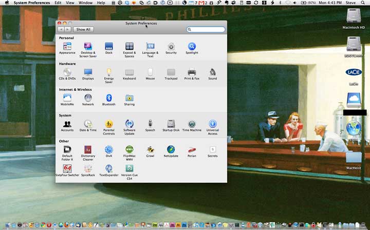Click the Bluetooth preferences icon
The image size is (370, 230).
click(x=109, y=98)
